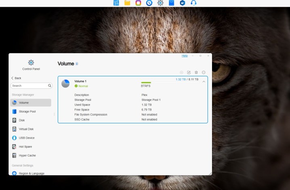Open Virtual Disk section
Screen dimensions: 290x190
(x=26, y=129)
